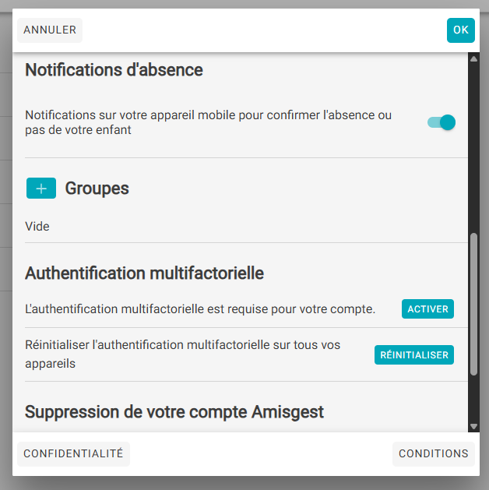Select the "Authentification multifactorielle" heading
Image resolution: width=489 pixels, height=490 pixels.
[144, 273]
